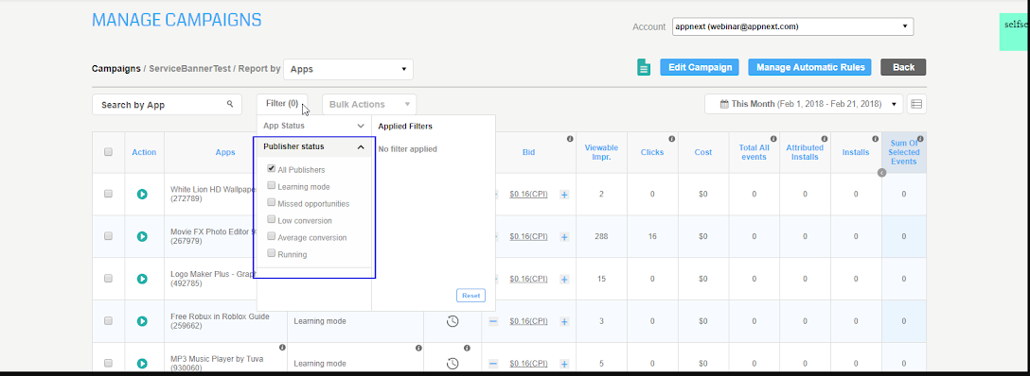Screen dimensions: 1030x376
Task: Click the $0.16(CPI) bid link in Free Robux row
Action: click(528, 321)
